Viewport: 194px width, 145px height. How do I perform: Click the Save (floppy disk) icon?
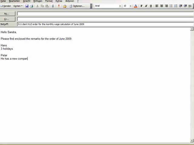pos(27,6)
